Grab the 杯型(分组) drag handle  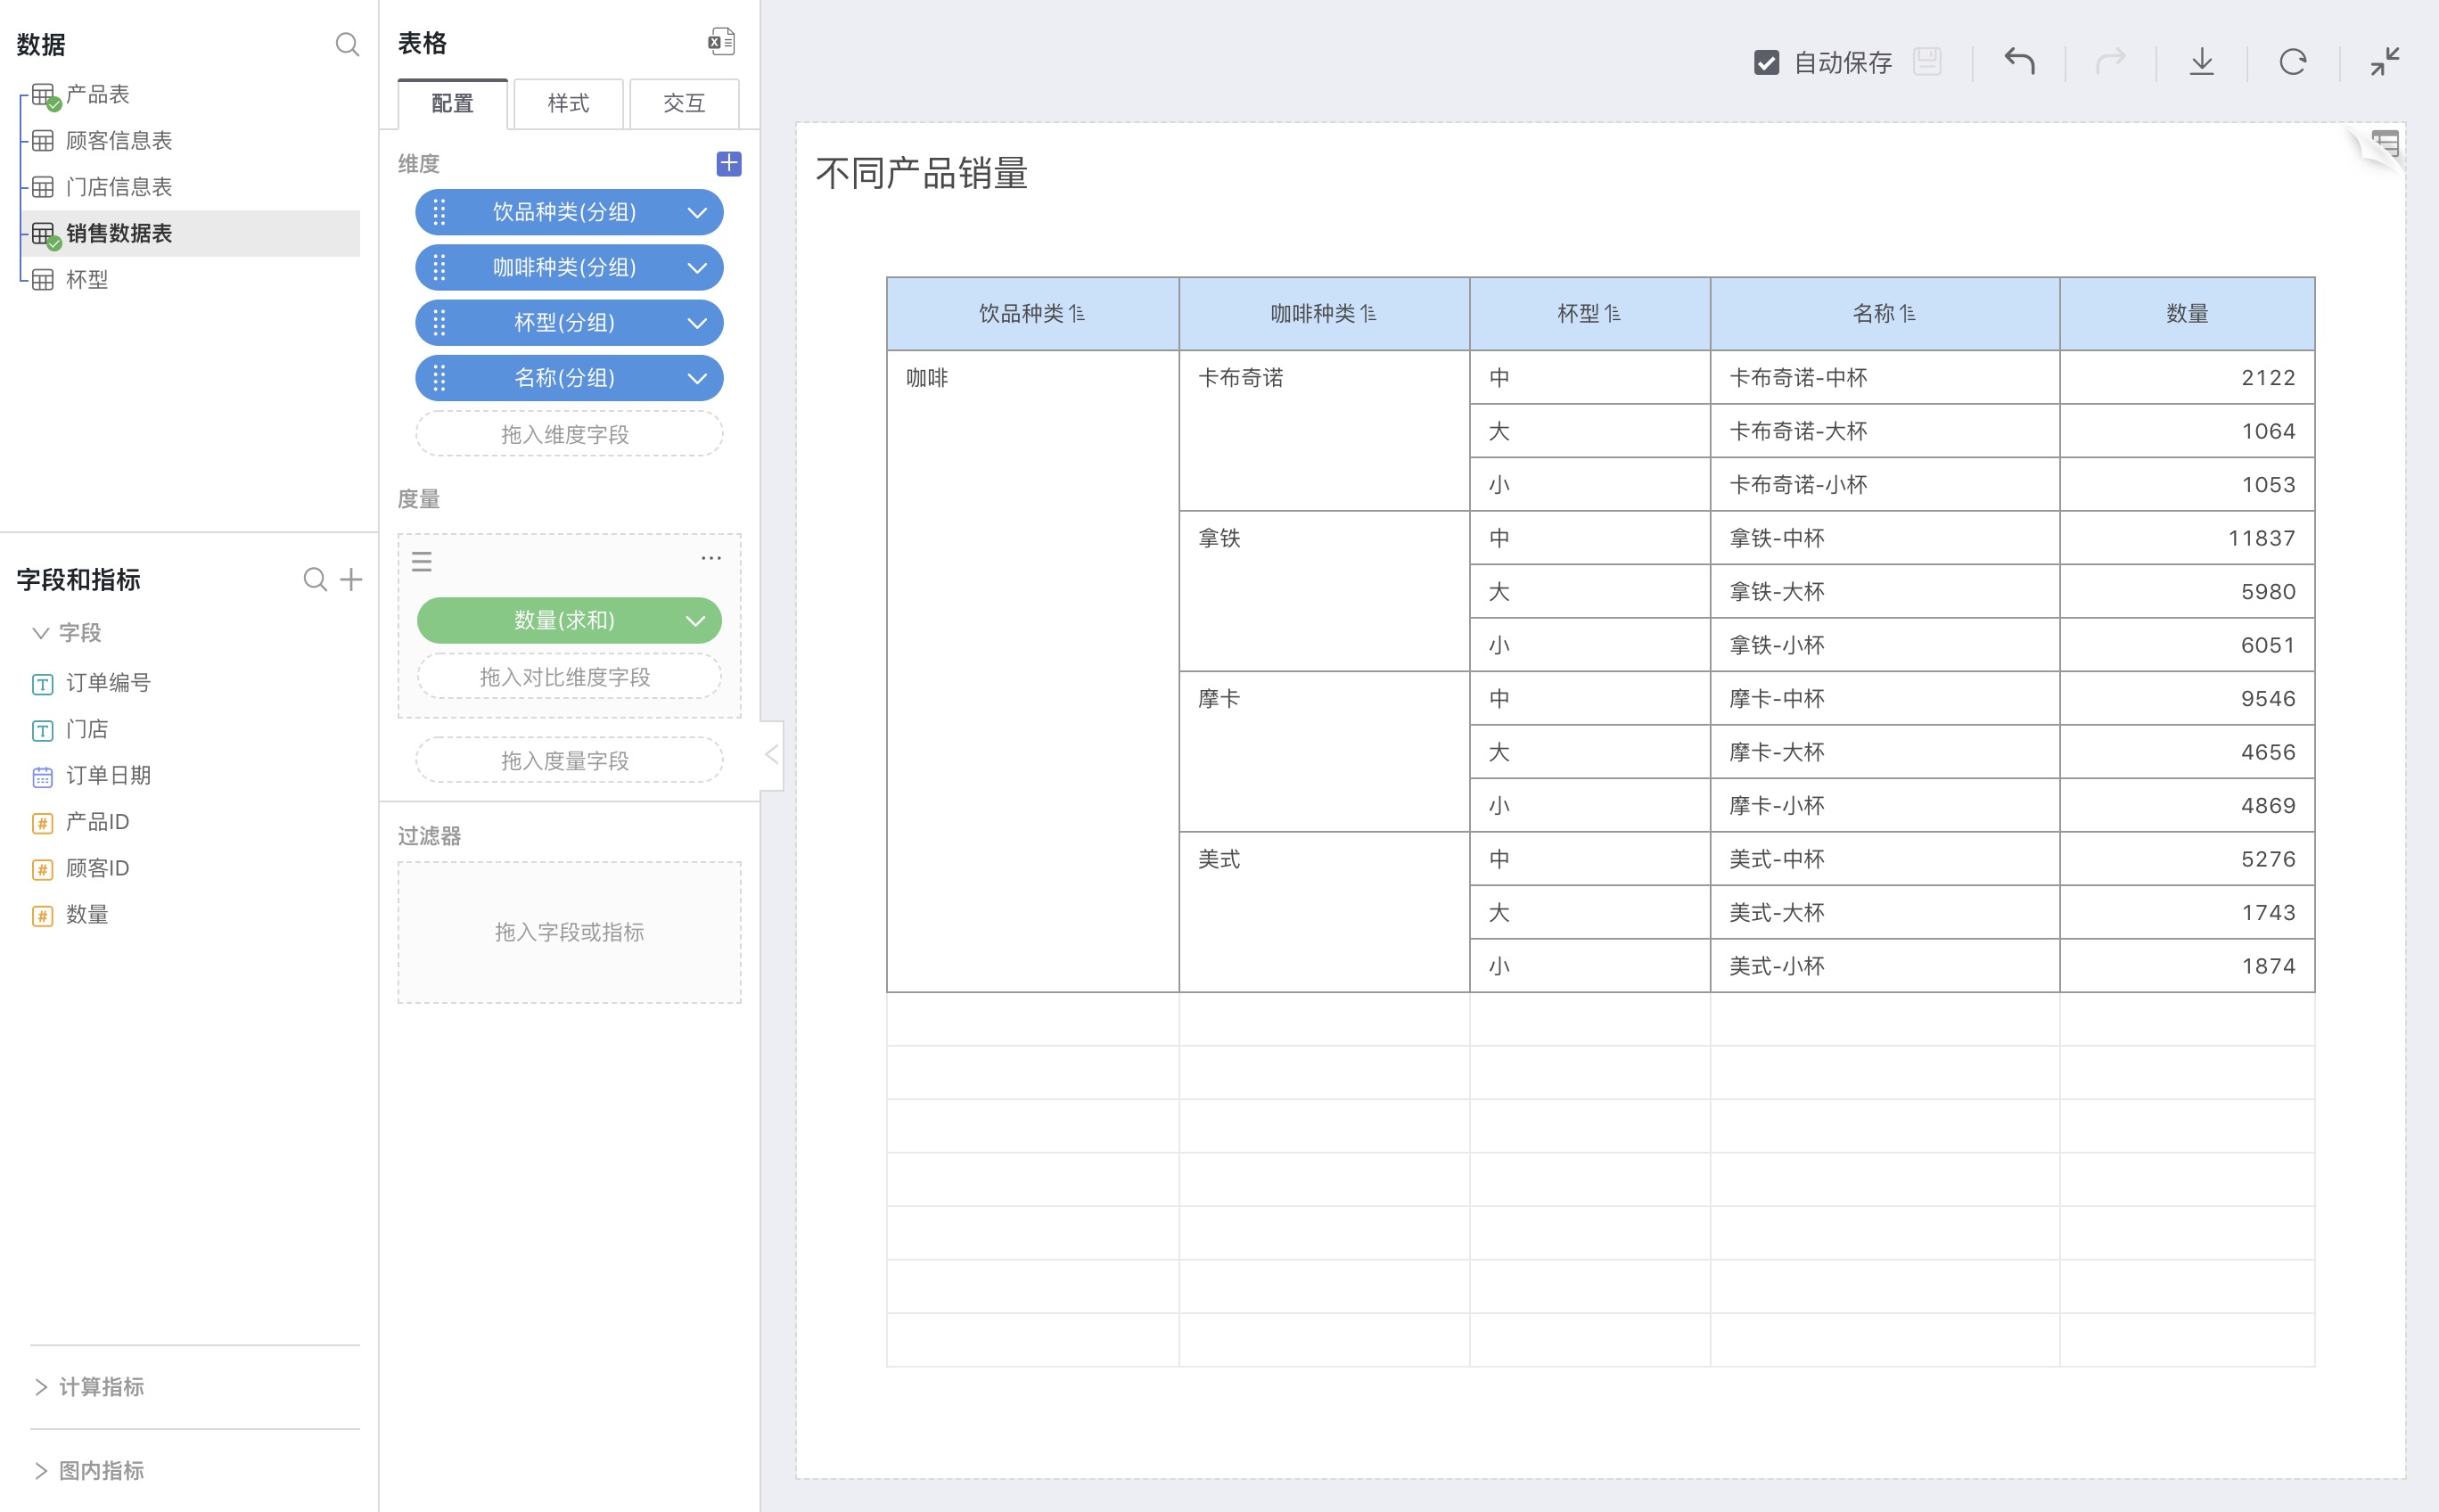(x=439, y=322)
